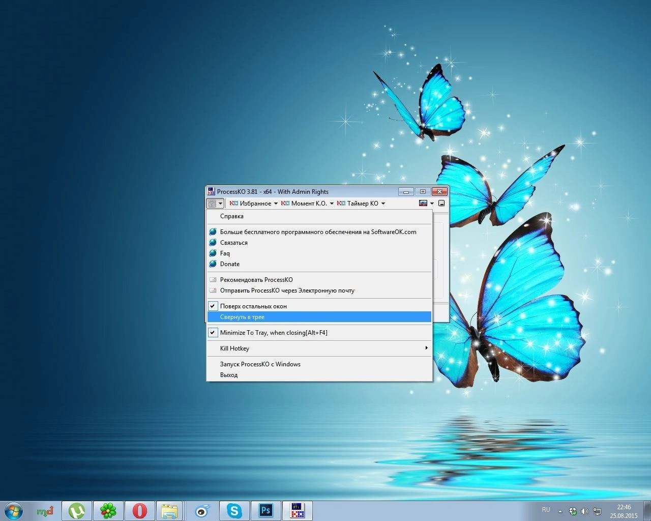
Task: Open Photoshop from the taskbar
Action: (265, 511)
